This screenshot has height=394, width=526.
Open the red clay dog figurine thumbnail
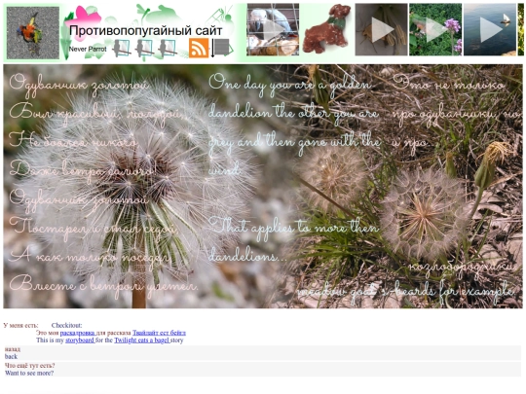tap(327, 29)
